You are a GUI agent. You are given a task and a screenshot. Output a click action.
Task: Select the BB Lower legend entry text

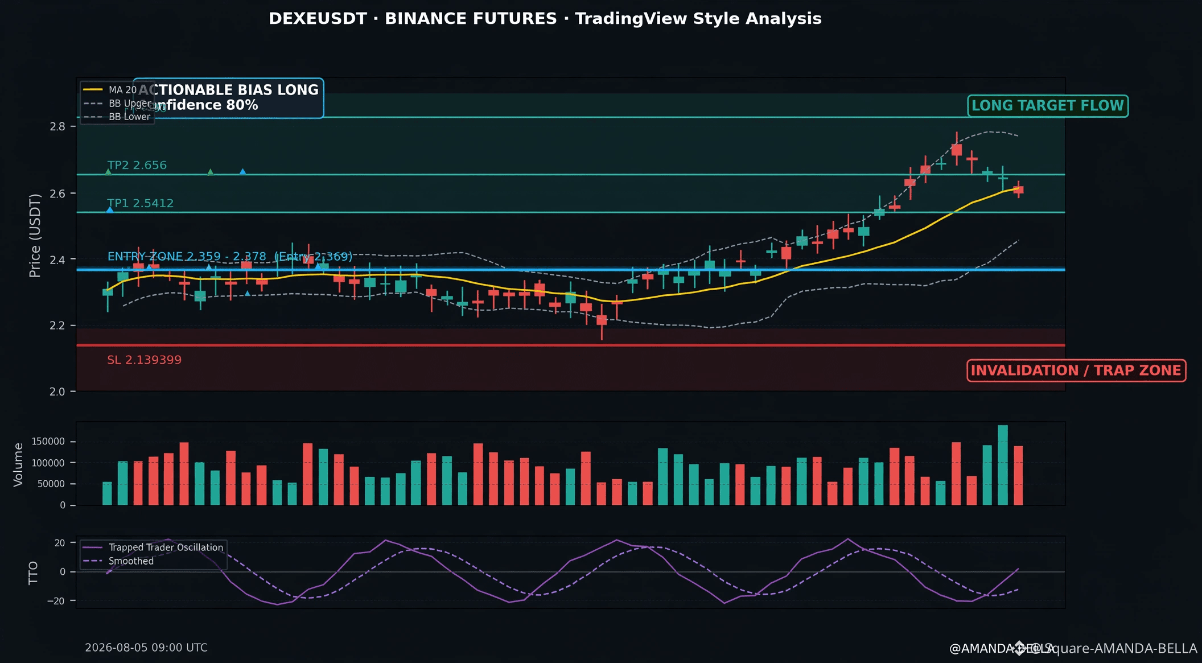pyautogui.click(x=130, y=117)
